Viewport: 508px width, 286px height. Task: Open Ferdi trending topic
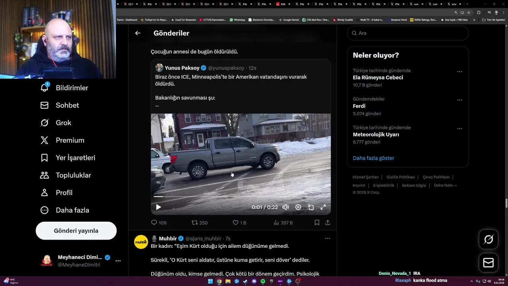tap(359, 106)
